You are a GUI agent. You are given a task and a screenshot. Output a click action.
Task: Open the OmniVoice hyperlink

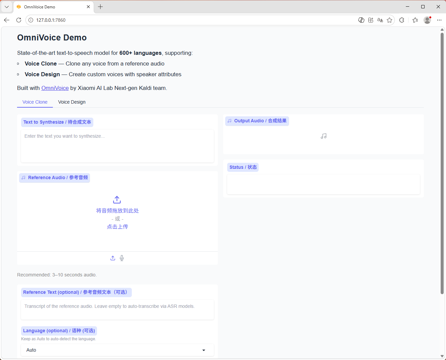55,88
